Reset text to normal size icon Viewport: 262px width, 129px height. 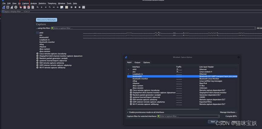tap(79, 7)
